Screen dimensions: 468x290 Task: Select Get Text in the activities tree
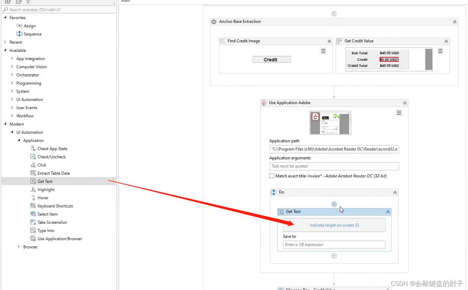coord(45,182)
